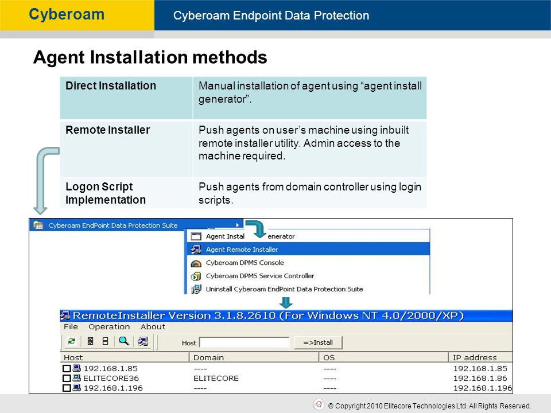
Task: Click the Select All checkboxes toolbar icon
Action: (90, 341)
